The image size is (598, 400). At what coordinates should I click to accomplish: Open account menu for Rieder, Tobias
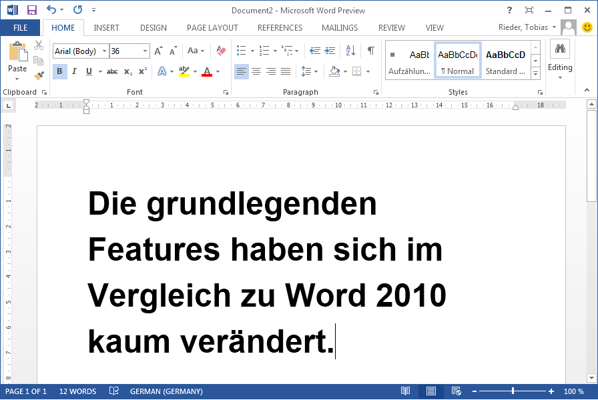click(527, 27)
